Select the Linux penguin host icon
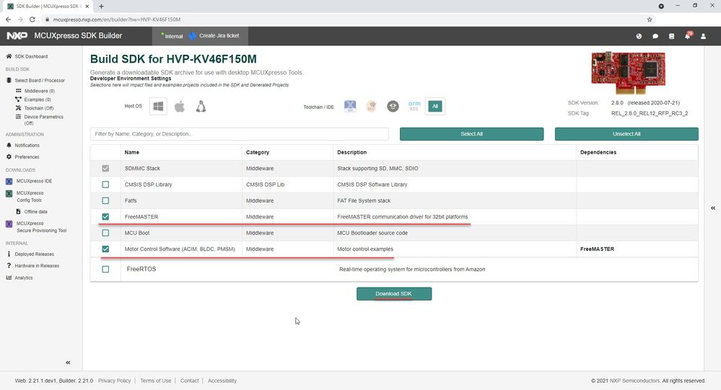This screenshot has height=390, width=721. (201, 107)
